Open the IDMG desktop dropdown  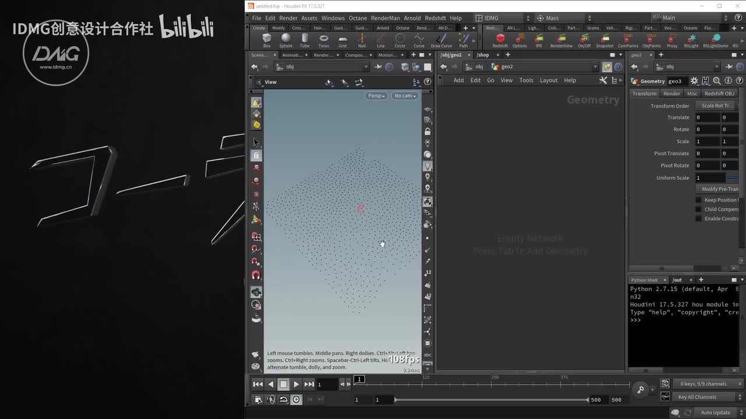click(x=502, y=18)
